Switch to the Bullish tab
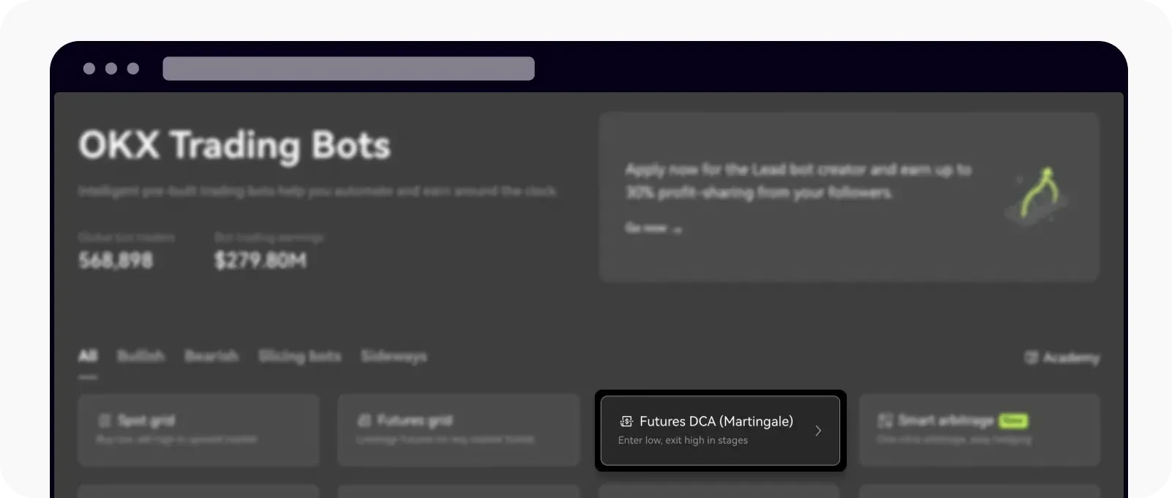The image size is (1172, 498). coord(141,356)
